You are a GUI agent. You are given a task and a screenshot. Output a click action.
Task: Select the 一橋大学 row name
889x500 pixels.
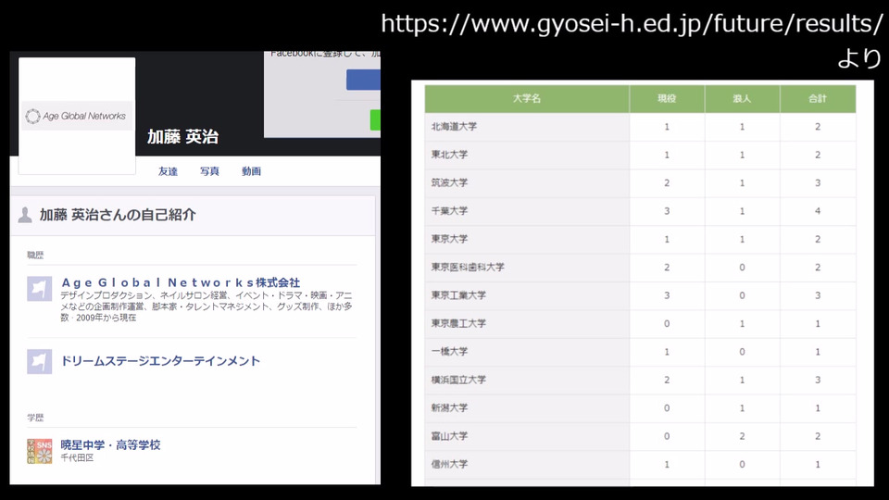[x=450, y=352]
